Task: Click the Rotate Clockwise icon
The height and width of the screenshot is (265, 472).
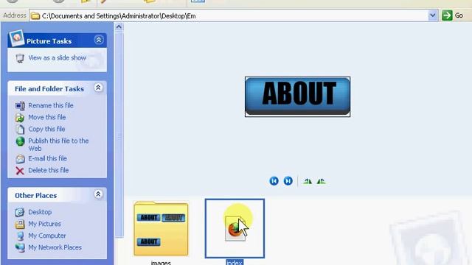Action: point(308,181)
